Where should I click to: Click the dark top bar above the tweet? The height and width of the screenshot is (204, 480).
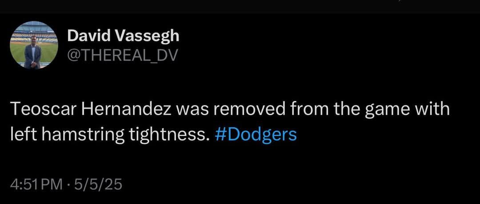(x=240, y=6)
